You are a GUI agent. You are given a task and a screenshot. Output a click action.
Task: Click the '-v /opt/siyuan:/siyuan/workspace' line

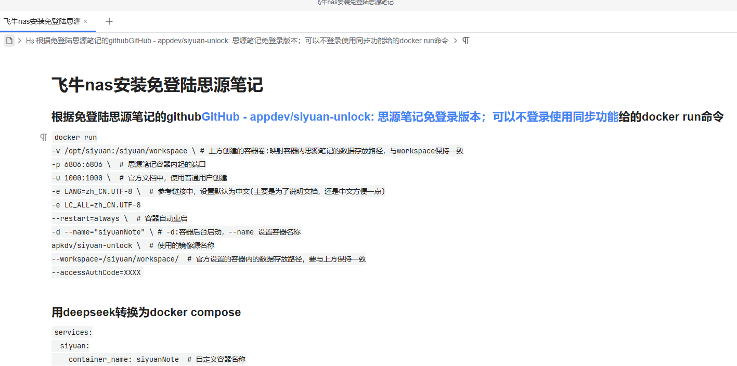257,151
